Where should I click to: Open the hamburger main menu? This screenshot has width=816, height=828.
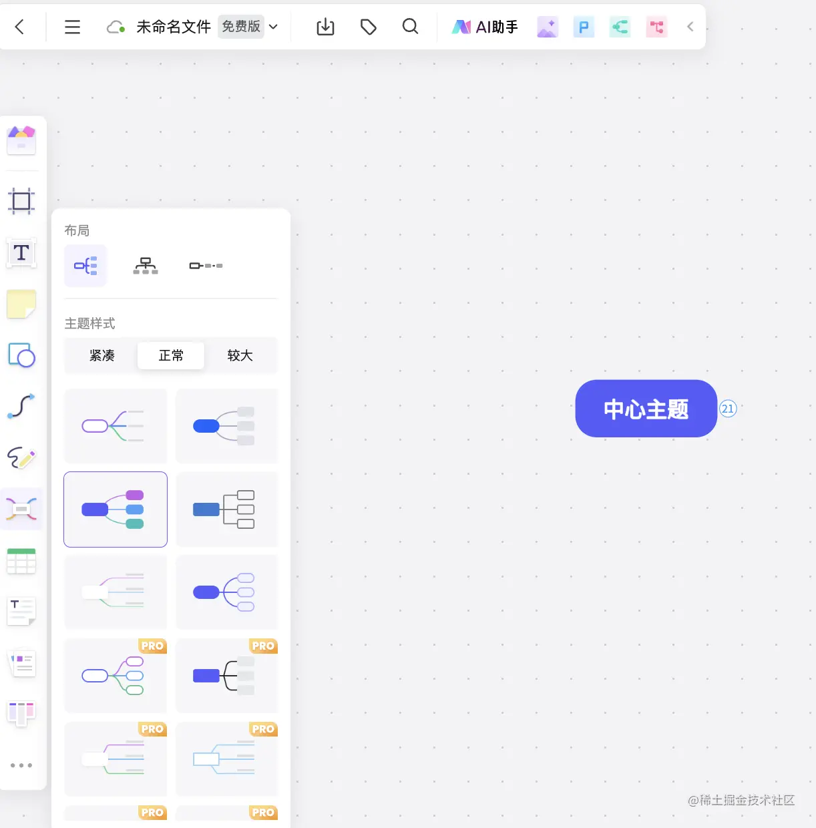pyautogui.click(x=72, y=27)
